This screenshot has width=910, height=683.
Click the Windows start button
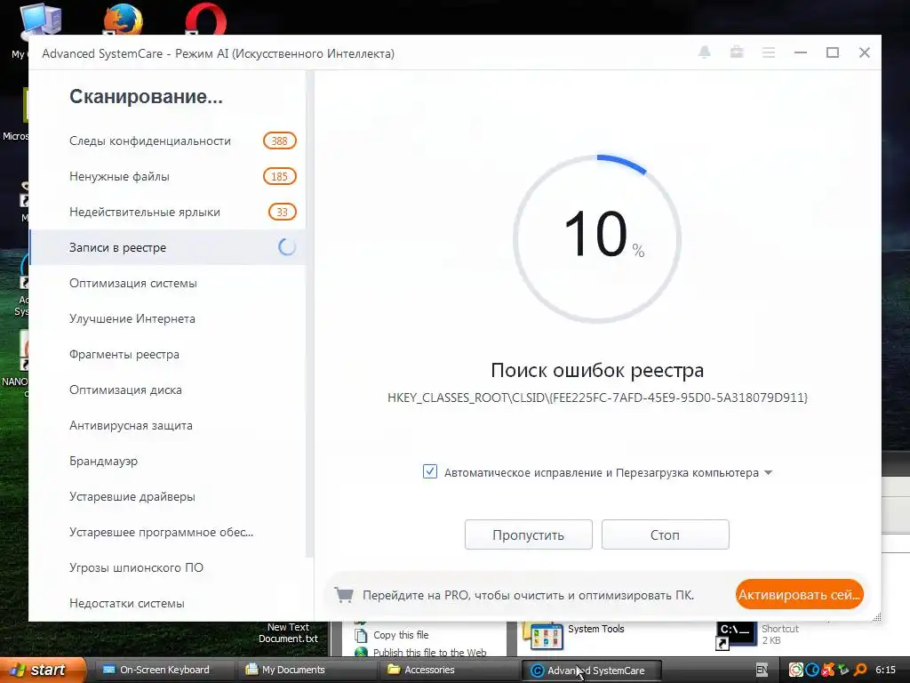(42, 670)
